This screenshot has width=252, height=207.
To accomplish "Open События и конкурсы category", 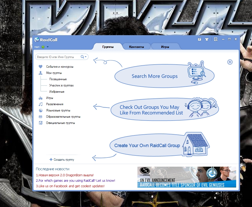I will click(x=60, y=67).
